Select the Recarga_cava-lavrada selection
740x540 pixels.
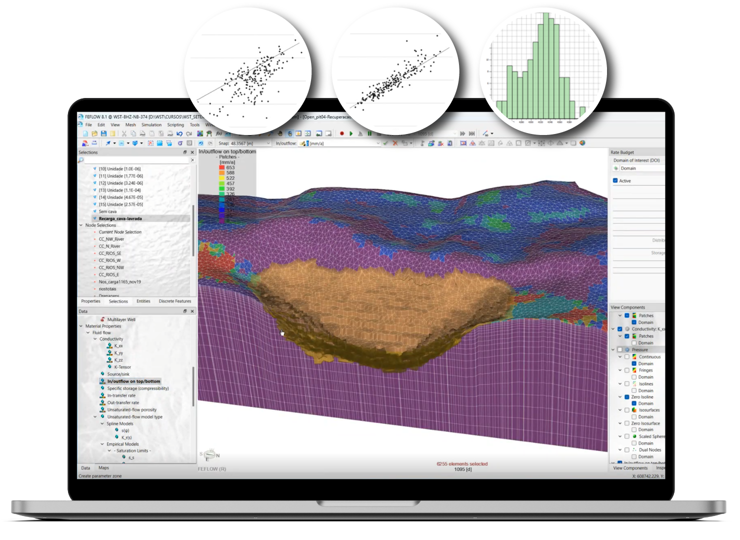pyautogui.click(x=120, y=218)
